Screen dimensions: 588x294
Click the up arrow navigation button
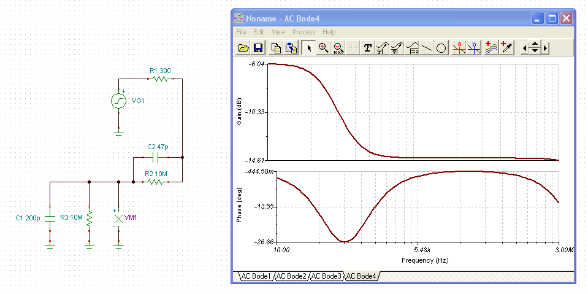[x=535, y=44]
